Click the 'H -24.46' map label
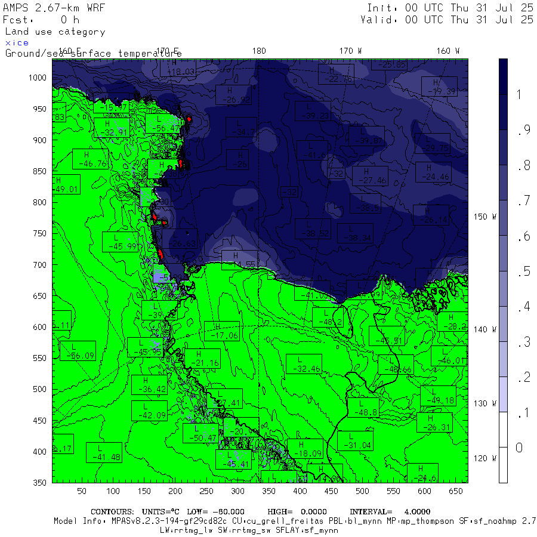The height and width of the screenshot is (537, 537). (x=433, y=172)
